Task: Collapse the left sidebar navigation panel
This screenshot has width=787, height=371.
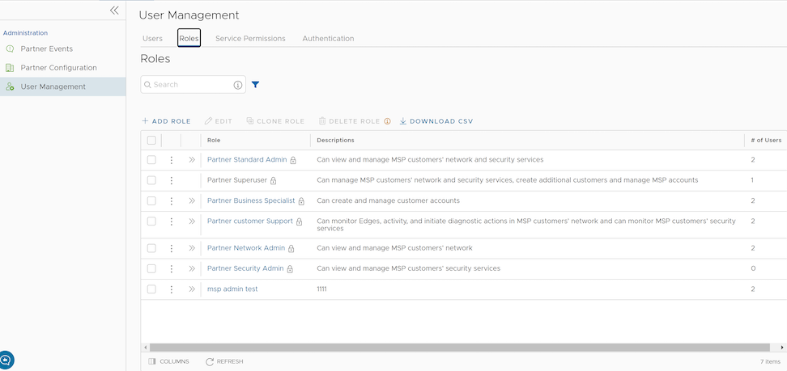Action: coord(114,11)
